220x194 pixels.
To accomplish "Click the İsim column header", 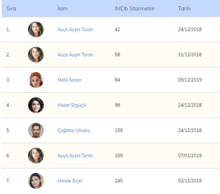I will pyautogui.click(x=62, y=8).
